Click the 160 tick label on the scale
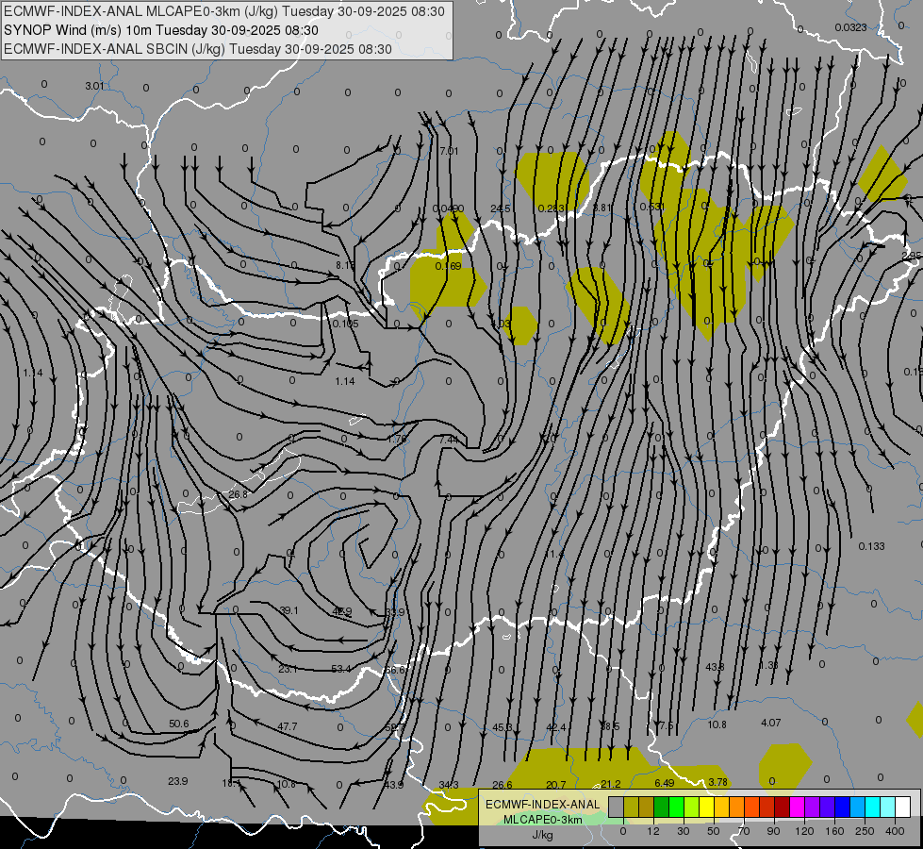 pos(834,831)
